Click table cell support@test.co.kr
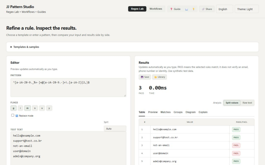Viewport: 265px width, 165px height. [190, 137]
